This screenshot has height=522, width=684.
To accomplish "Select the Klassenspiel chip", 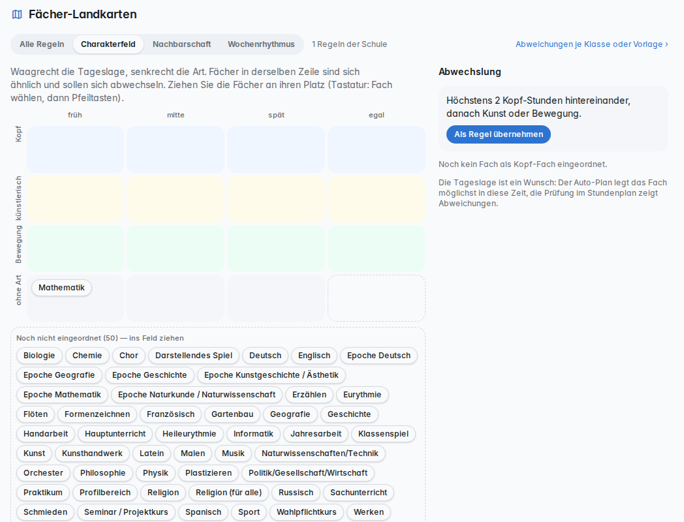I will [x=383, y=434].
